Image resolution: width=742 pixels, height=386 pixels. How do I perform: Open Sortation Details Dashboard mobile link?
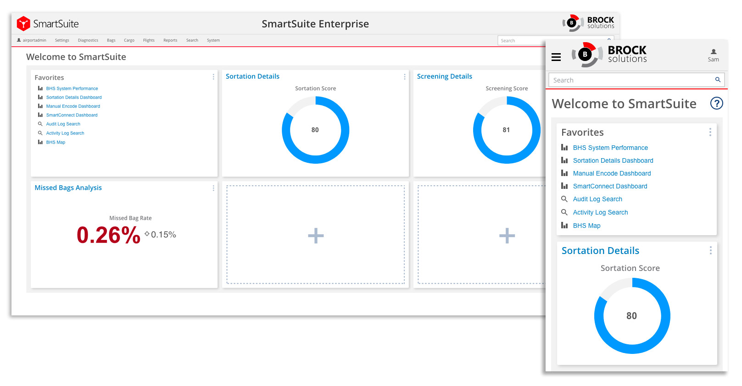(613, 160)
